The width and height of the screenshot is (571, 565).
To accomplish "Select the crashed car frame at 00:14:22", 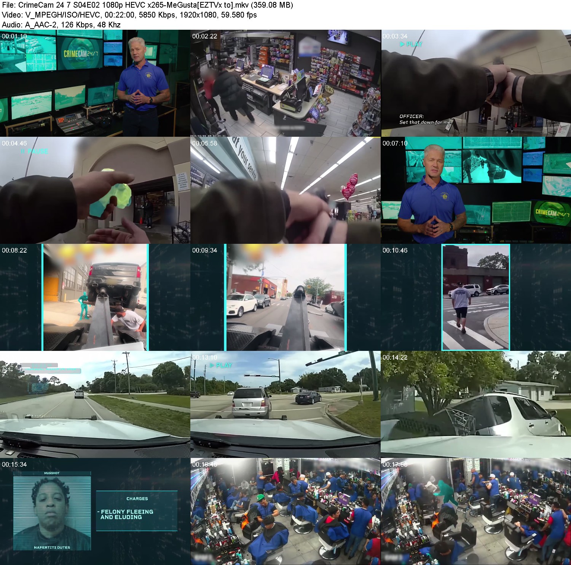I will [x=476, y=404].
